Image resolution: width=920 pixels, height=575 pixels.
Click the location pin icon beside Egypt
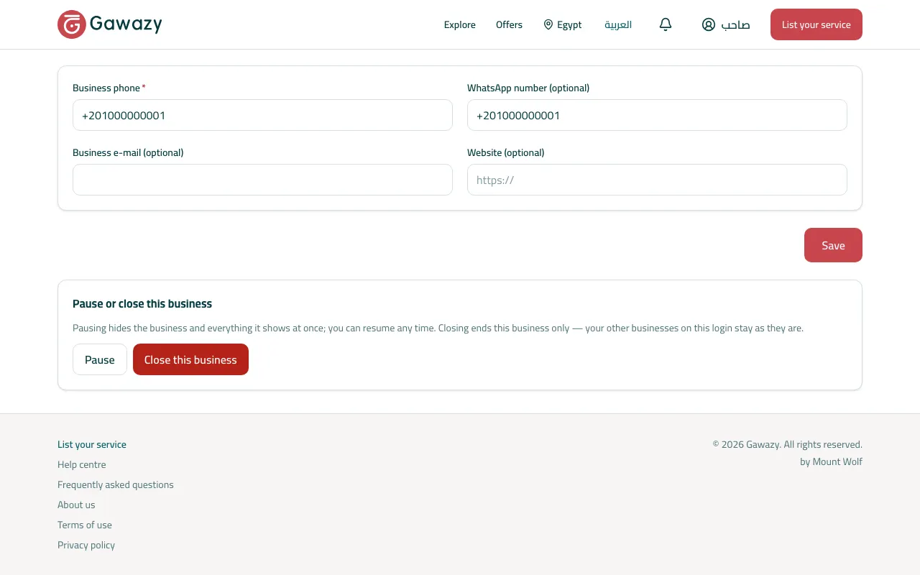pos(548,24)
